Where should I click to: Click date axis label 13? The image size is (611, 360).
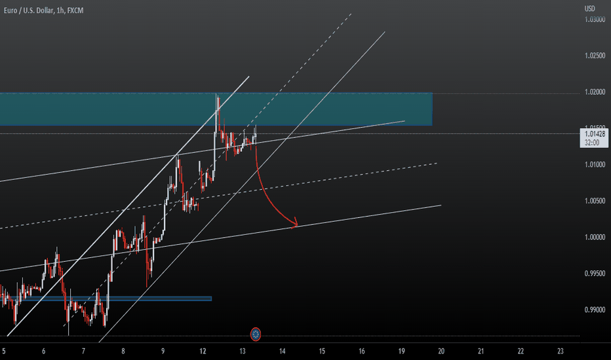[243, 351]
